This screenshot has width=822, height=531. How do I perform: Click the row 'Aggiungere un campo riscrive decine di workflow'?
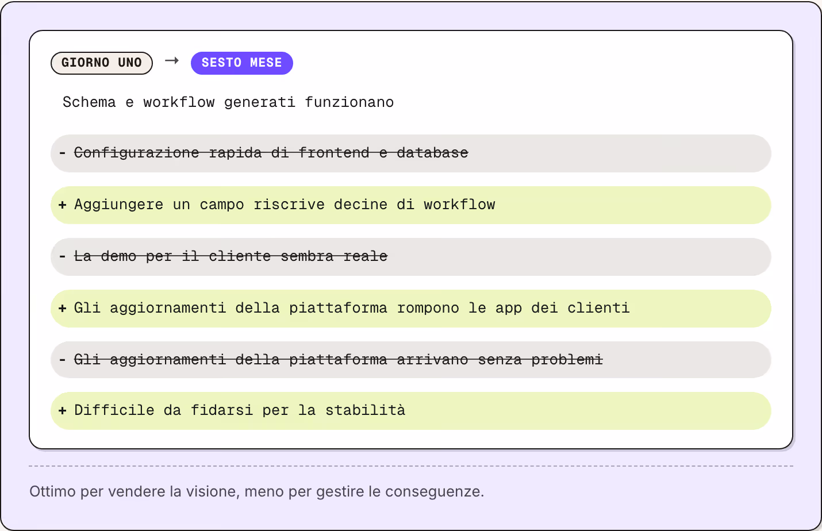411,205
